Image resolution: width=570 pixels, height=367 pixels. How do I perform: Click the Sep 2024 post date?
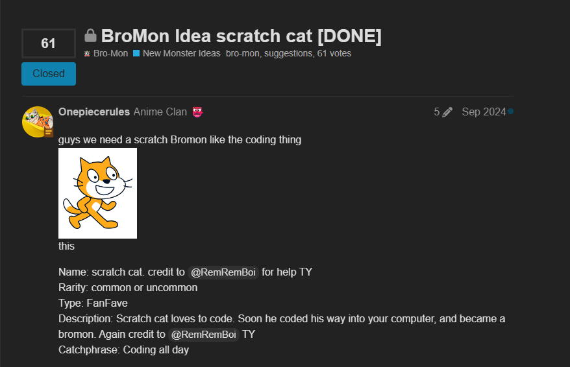484,112
